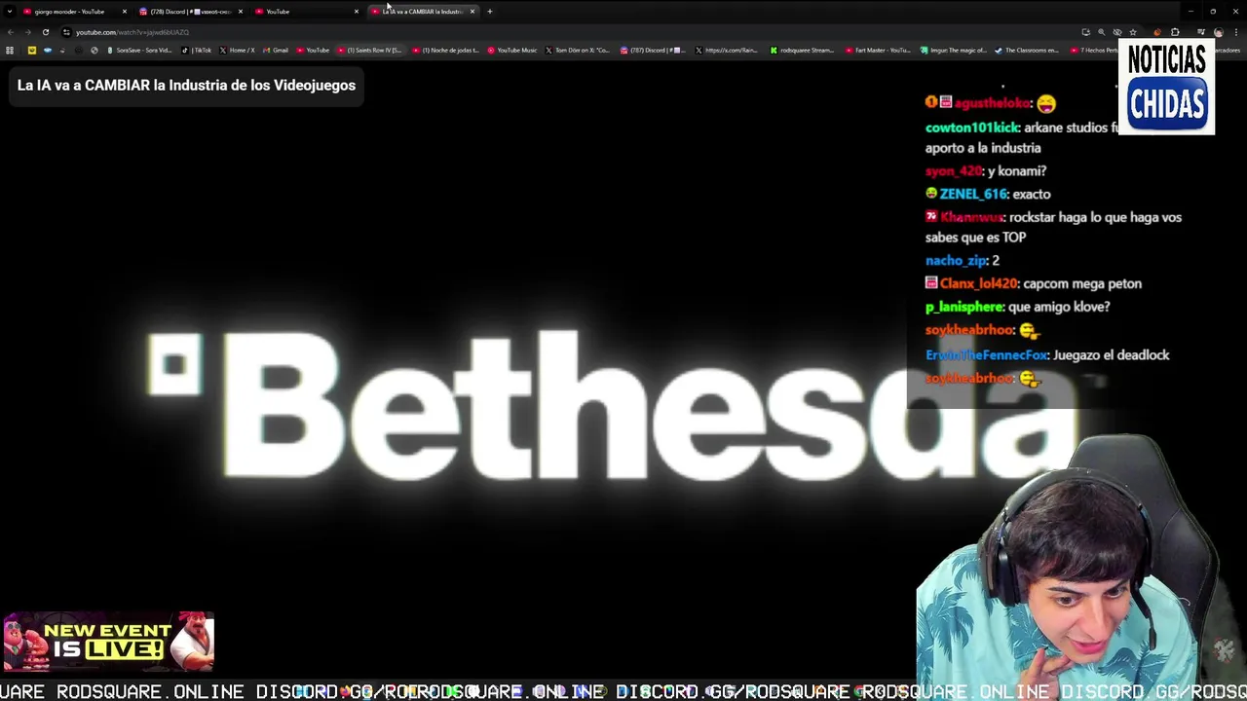Click the NEW EVENT IS LIVE banner
The height and width of the screenshot is (701, 1247).
pos(108,642)
